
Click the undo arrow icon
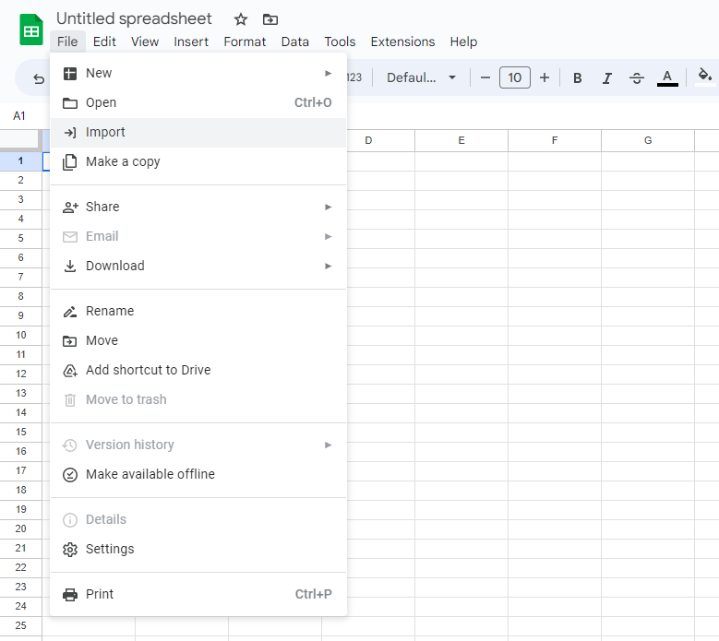tap(39, 79)
